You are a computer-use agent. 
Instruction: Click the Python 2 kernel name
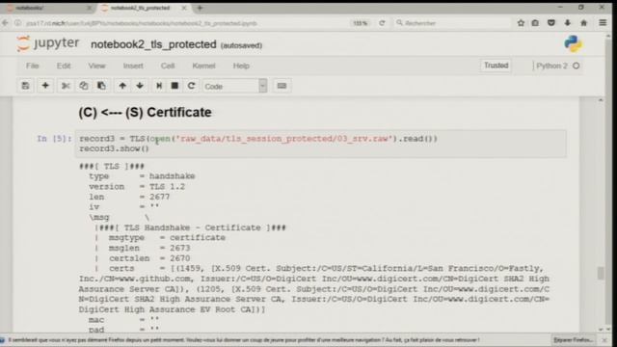(x=551, y=66)
